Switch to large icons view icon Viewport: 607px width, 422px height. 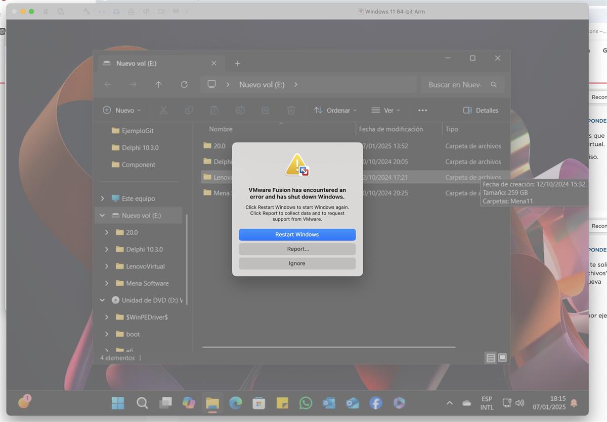[x=502, y=358]
